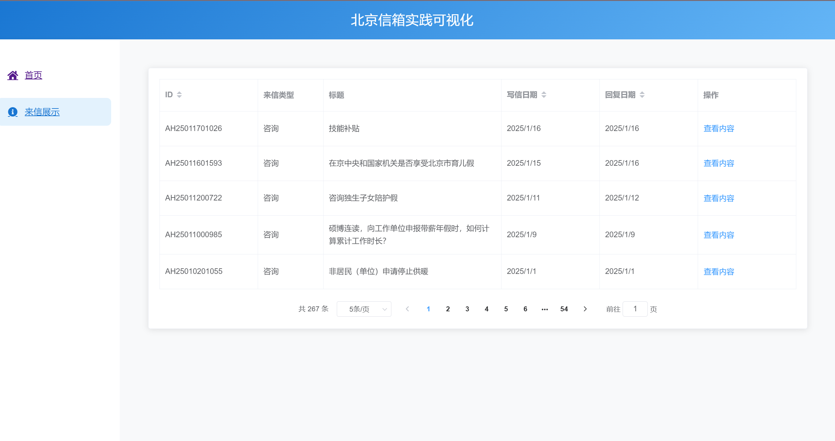Sort by 写信日期 column arrows
The image size is (835, 441).
point(544,95)
